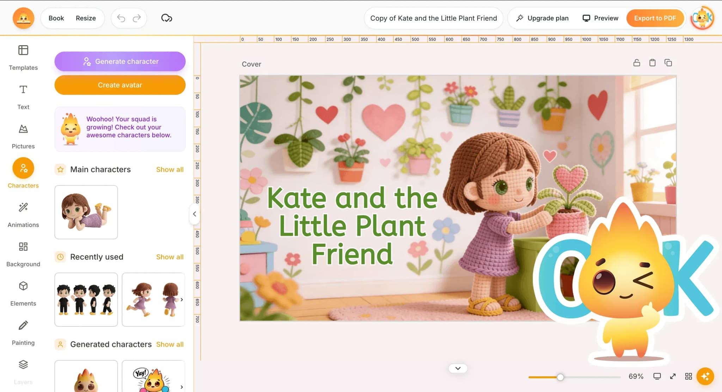
Task: Click the Cover page label
Action: [x=251, y=64]
